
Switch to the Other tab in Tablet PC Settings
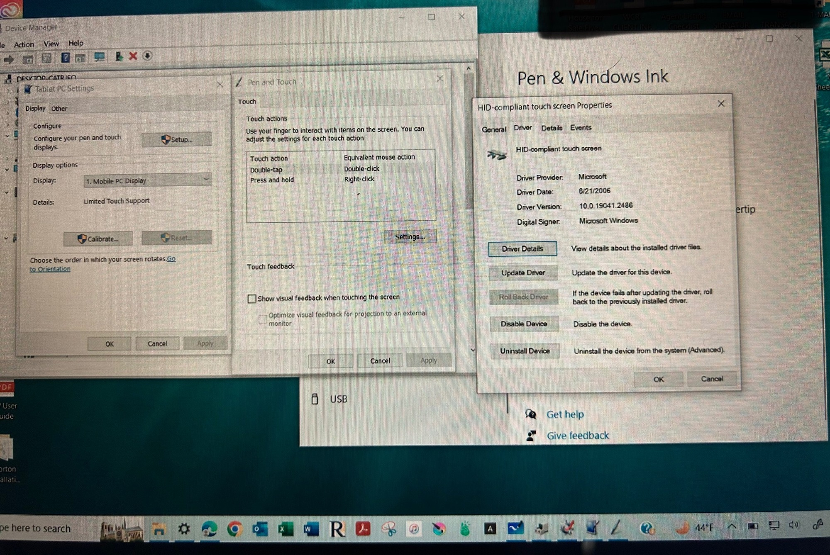[59, 109]
